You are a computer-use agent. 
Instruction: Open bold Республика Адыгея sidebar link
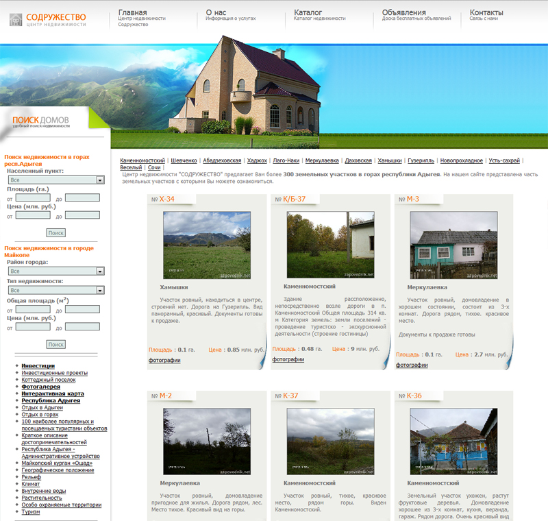coord(51,401)
